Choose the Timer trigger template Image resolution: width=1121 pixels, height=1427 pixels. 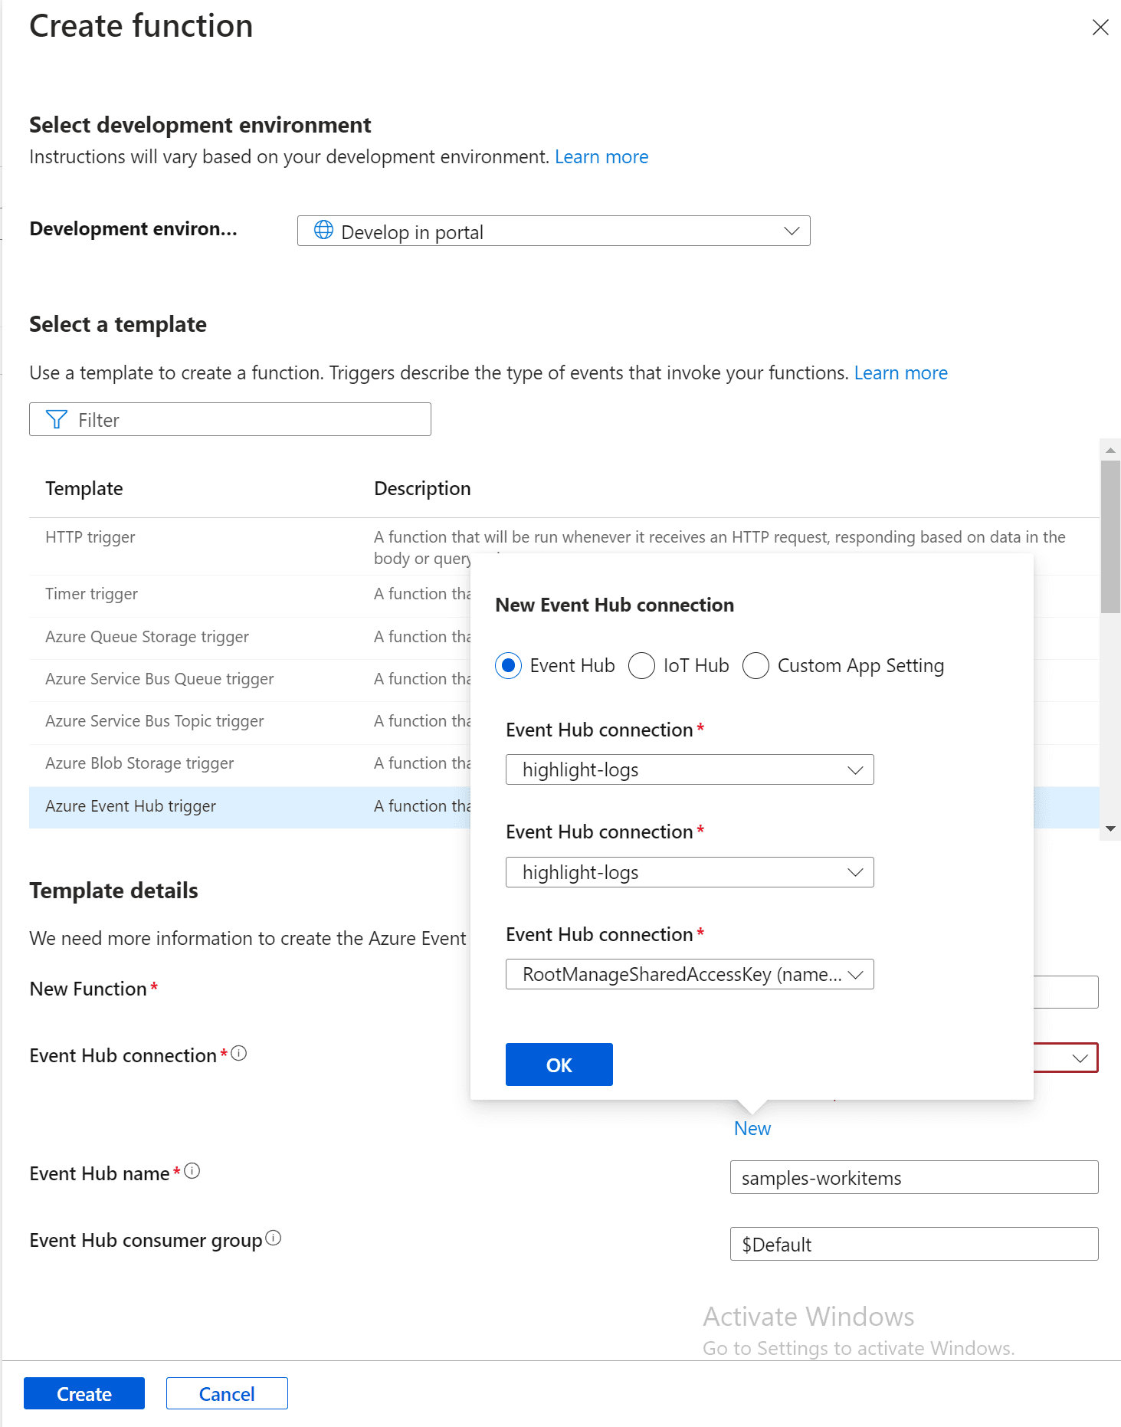92,594
